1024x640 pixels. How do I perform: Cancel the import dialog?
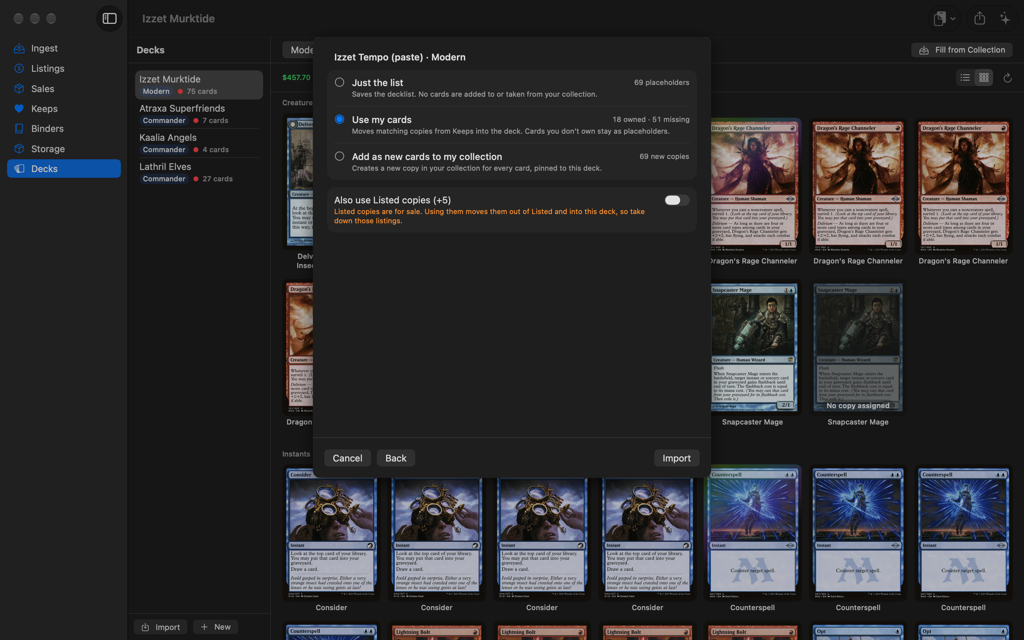coord(347,458)
